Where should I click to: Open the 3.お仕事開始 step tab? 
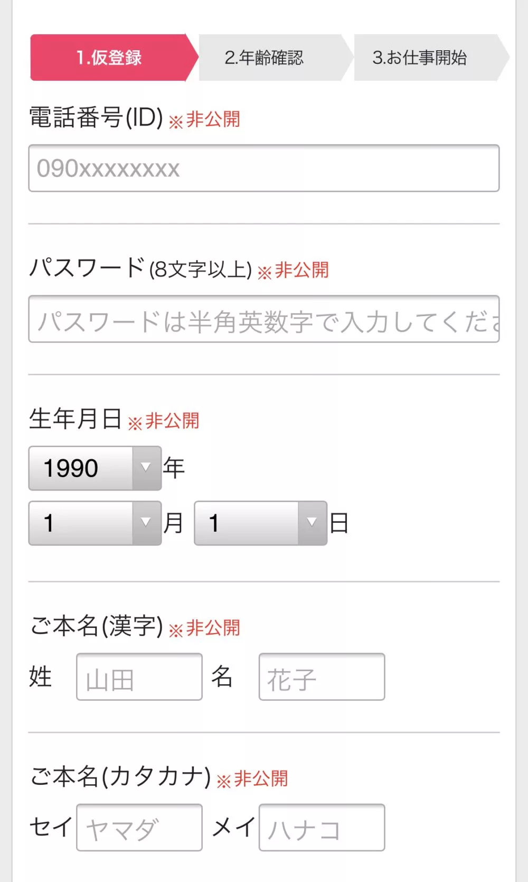[x=420, y=58]
